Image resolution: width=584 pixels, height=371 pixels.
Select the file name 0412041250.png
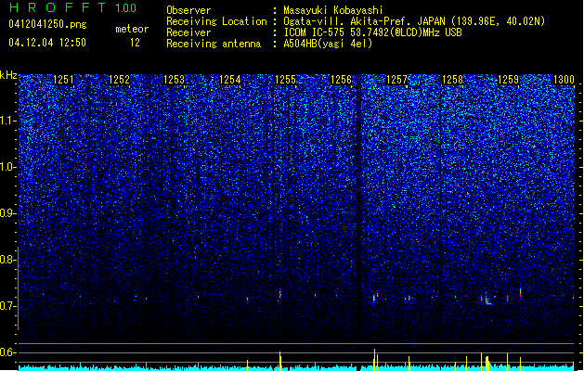[x=47, y=24]
